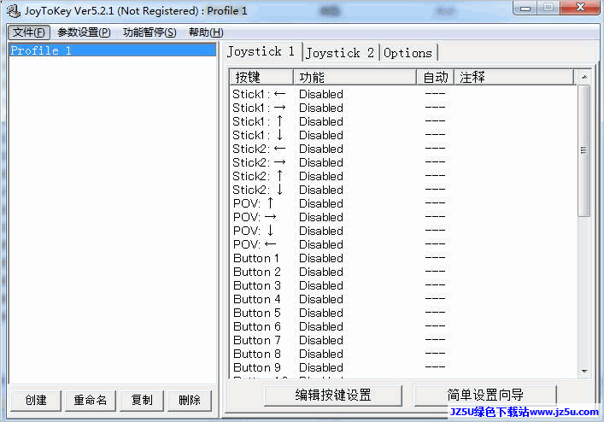The height and width of the screenshot is (422, 604).
Task: Select Profile 1 in the profile list
Action: pyautogui.click(x=113, y=50)
